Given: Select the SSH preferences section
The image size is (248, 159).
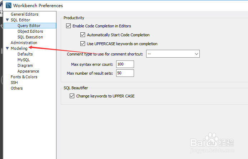Looking at the screenshot, I should click(x=14, y=83).
